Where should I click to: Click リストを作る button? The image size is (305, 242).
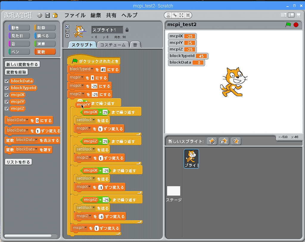click(18, 162)
